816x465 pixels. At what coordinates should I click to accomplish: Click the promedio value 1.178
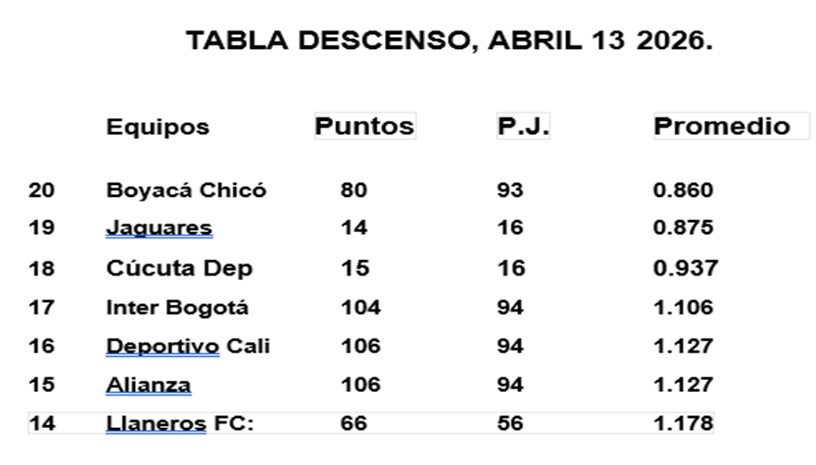683,423
